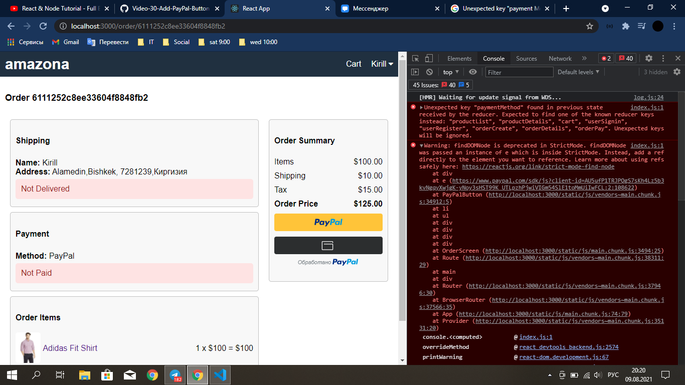Image resolution: width=685 pixels, height=385 pixels.
Task: Open the Social bookmarks folder
Action: [176, 42]
